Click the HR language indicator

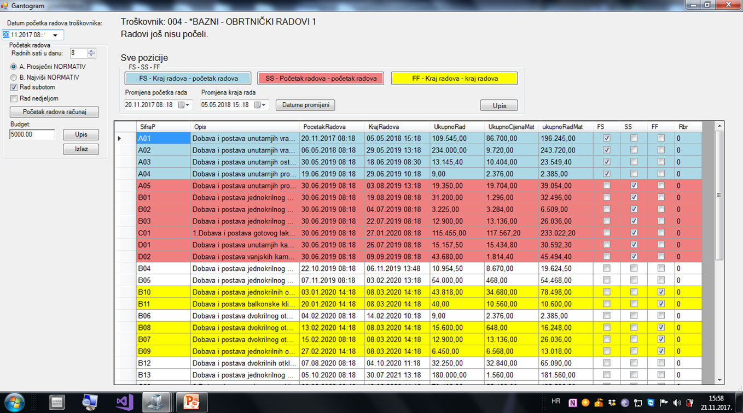[556, 402]
